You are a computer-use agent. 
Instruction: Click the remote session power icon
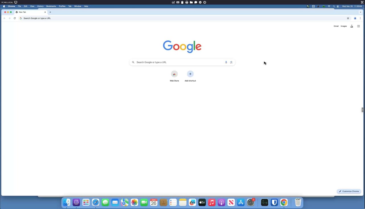click(x=205, y=2)
